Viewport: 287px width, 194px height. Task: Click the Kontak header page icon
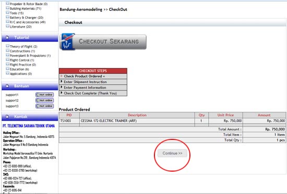pos(7,117)
